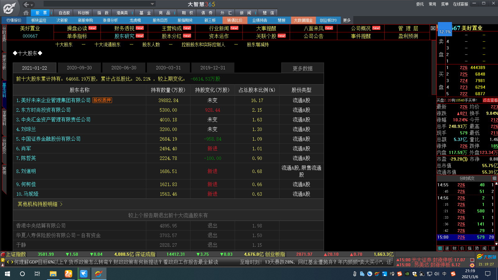Screen dimensions: 498x280
Task: Click the 大智慧 logo icon at top-left
Action: [9, 8]
